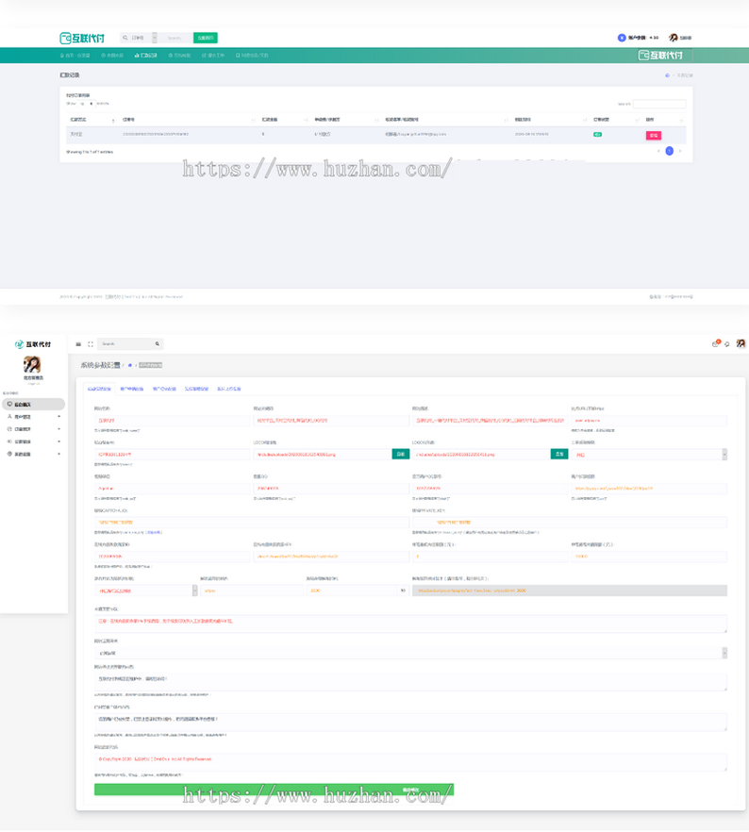
Task: Click the green button beside the top search
Action: pyautogui.click(x=206, y=38)
